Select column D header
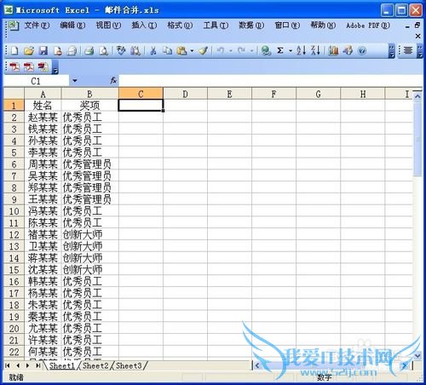The image size is (426, 385). 185,94
